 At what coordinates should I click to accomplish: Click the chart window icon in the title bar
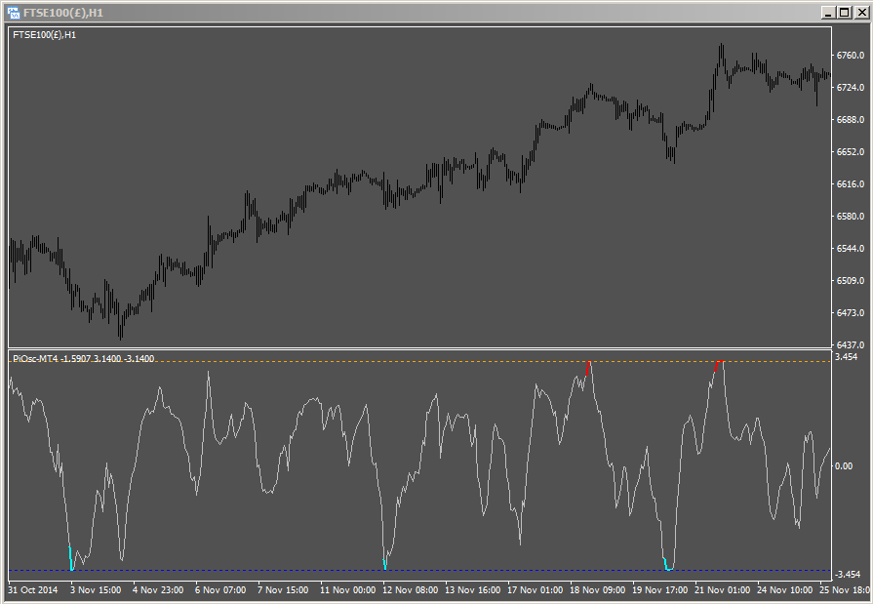(14, 12)
